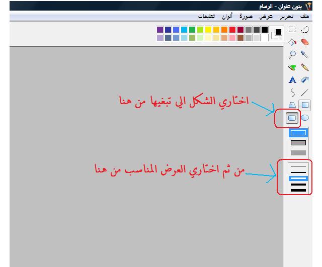Select the Airbrush spray tool
Image resolution: width=322 pixels, height=267 pixels.
pos(305,80)
